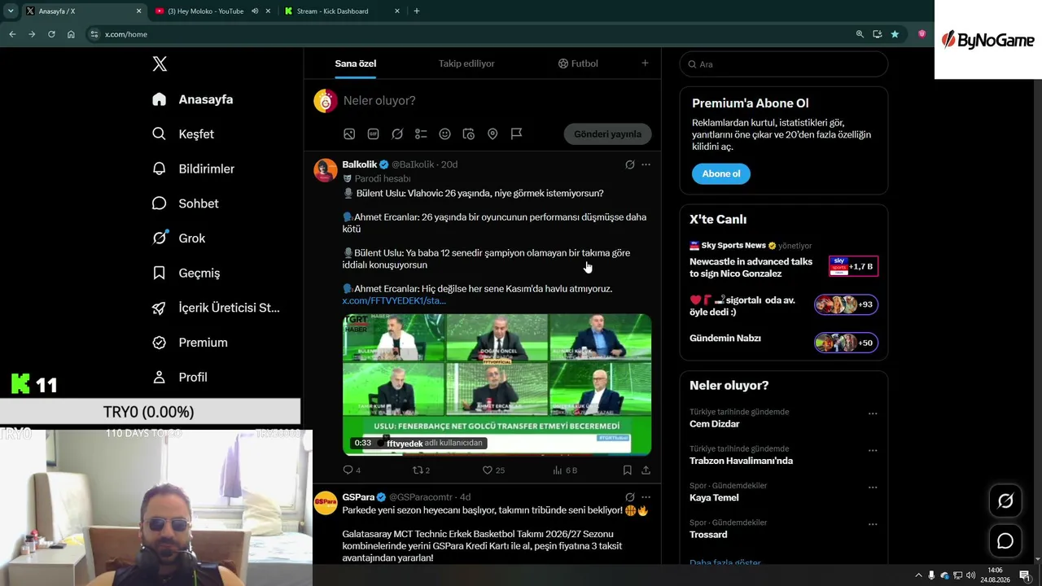This screenshot has height=586, width=1042.
Task: Open Geçmiş bookmarks in the sidebar
Action: coord(186,273)
